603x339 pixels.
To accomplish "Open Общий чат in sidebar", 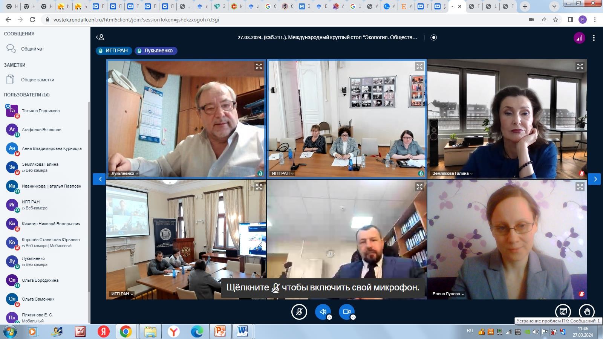I will point(32,49).
